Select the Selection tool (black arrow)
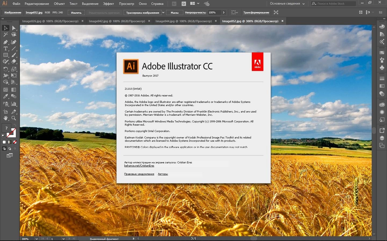The width and height of the screenshot is (387, 241). pyautogui.click(x=5, y=28)
